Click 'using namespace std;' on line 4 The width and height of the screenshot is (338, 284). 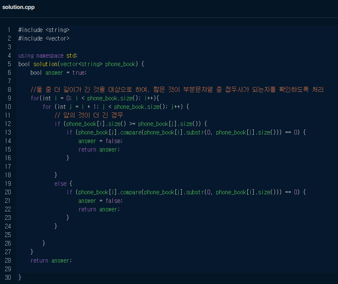coord(48,56)
